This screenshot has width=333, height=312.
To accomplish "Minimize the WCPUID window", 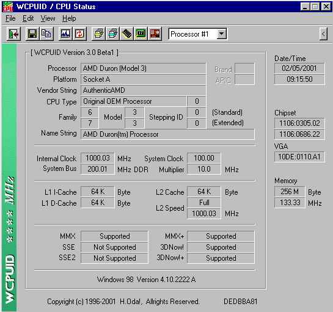I will [x=305, y=7].
